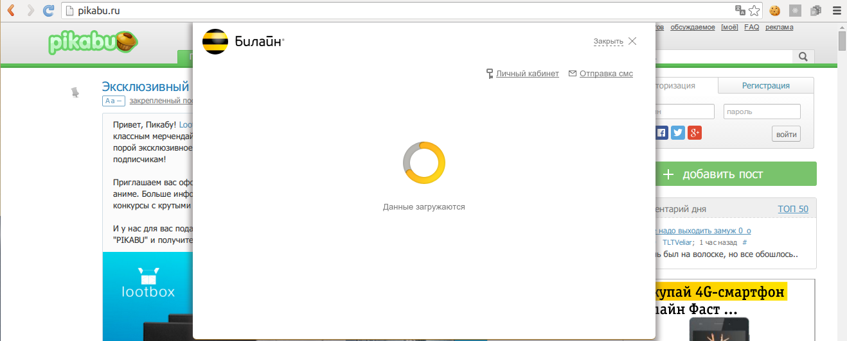Open the cookie extension icon
The width and height of the screenshot is (847, 341).
(775, 10)
